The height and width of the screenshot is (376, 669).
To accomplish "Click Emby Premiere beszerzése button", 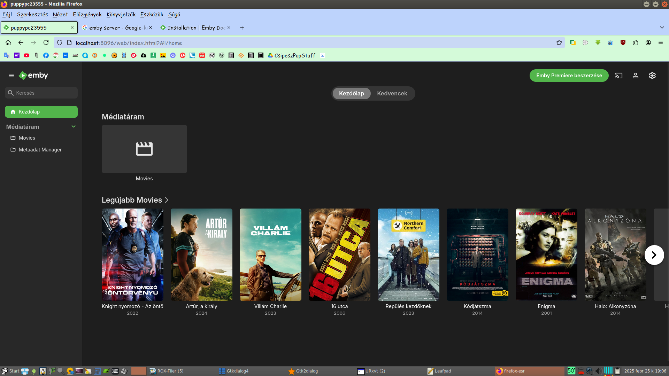I will (x=569, y=76).
